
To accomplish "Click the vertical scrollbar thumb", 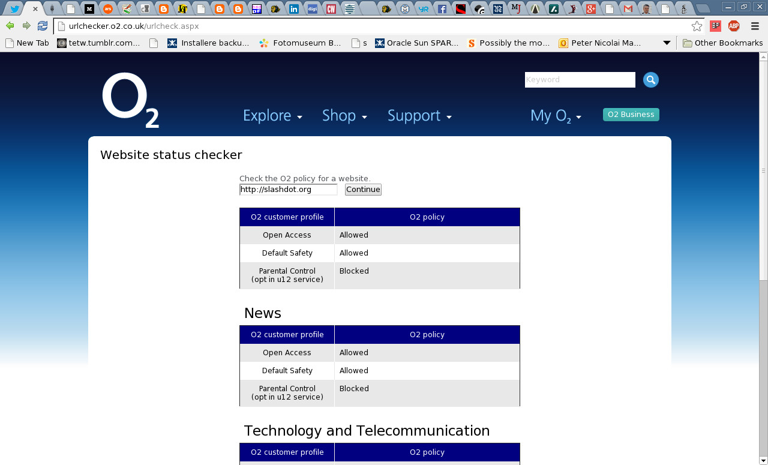I will point(763,171).
